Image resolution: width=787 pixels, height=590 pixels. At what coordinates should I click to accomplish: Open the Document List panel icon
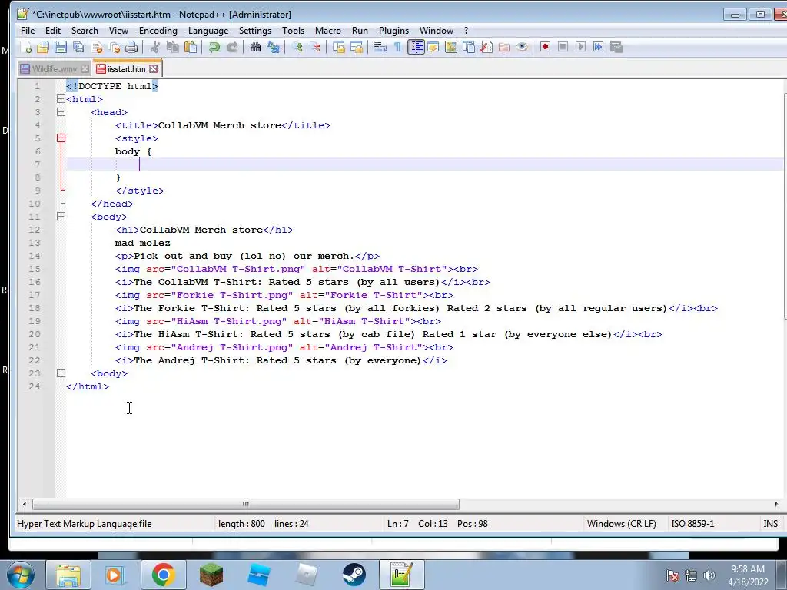pyautogui.click(x=469, y=47)
